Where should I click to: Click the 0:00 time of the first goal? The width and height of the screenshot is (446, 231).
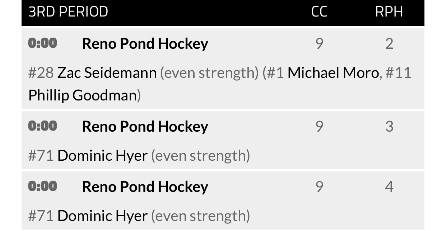pos(43,43)
